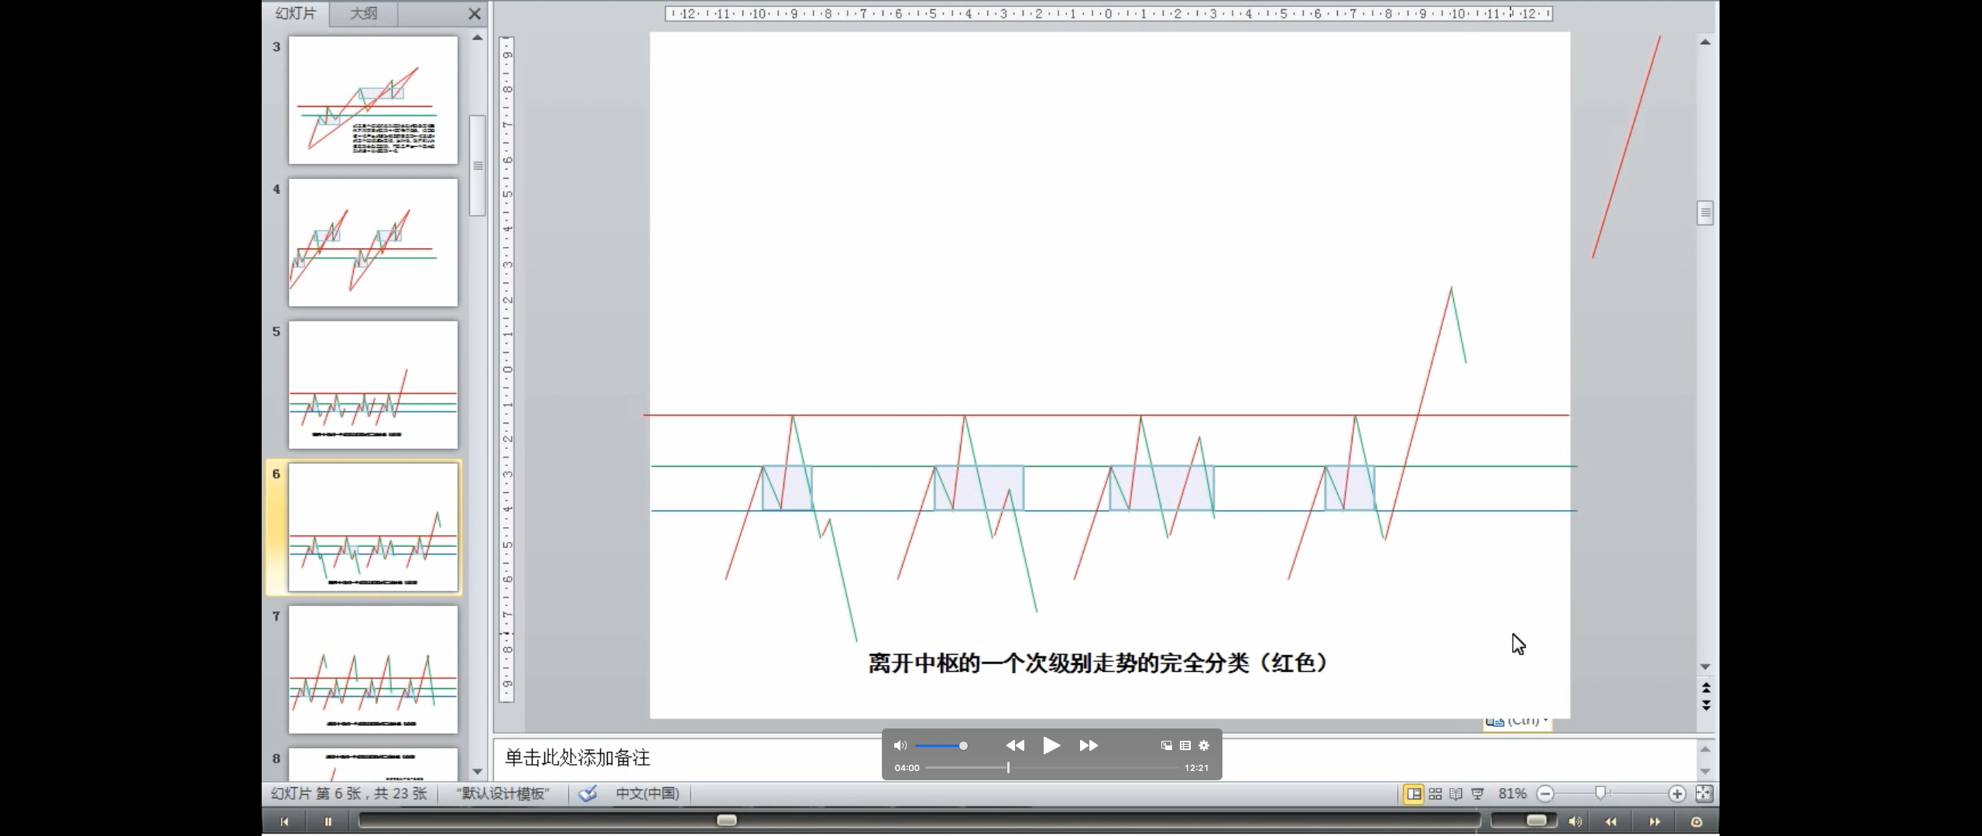The width and height of the screenshot is (1982, 836).
Task: Switch to the 幻灯片 tab
Action: [296, 13]
